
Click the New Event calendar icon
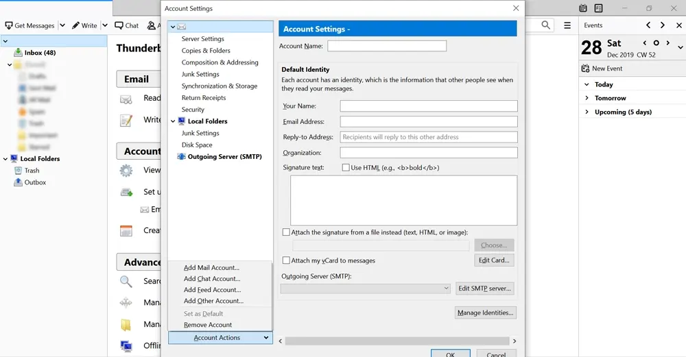click(x=585, y=68)
